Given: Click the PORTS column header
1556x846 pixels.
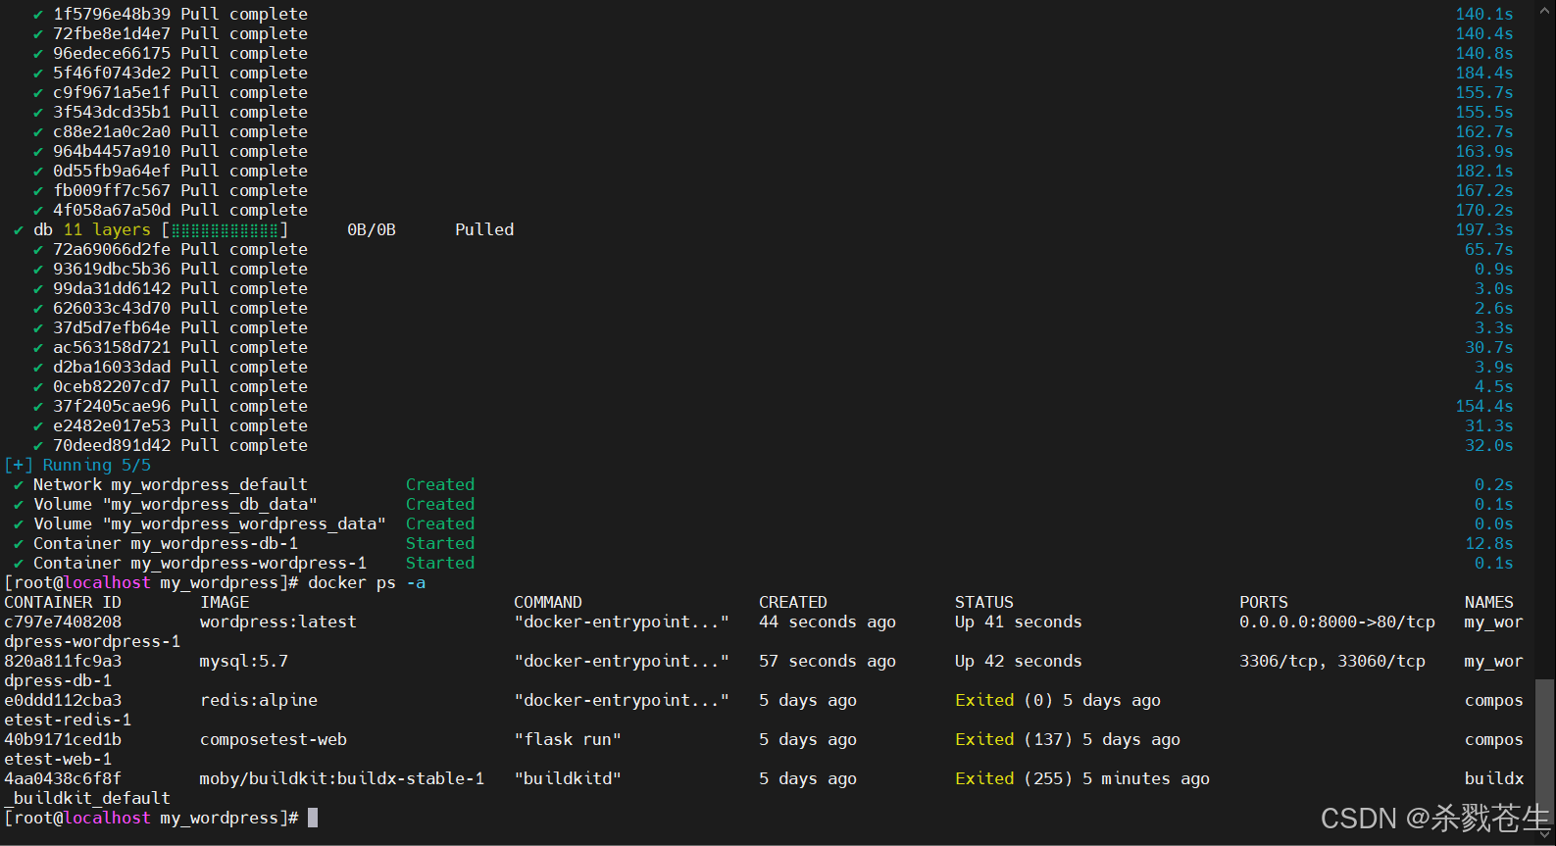Looking at the screenshot, I should (x=1264, y=602).
